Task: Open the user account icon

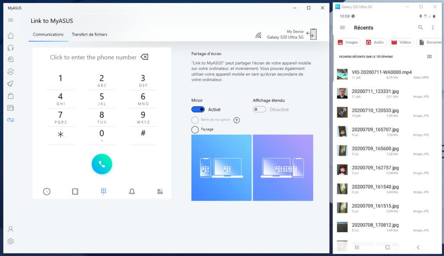Action: pos(10,229)
